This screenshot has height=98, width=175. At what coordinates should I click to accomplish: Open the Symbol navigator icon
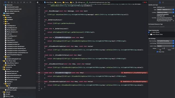[x=11, y=2]
